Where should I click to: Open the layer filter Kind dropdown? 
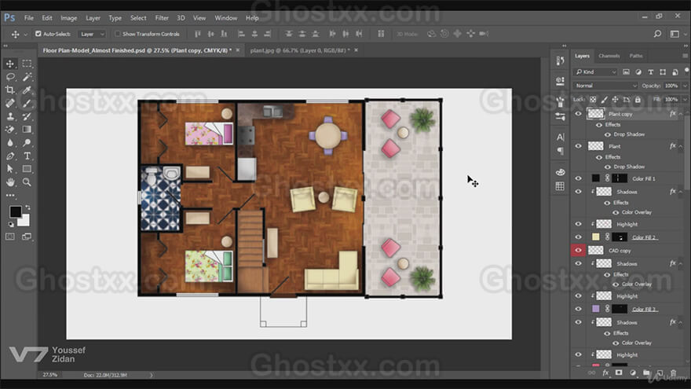[595, 72]
